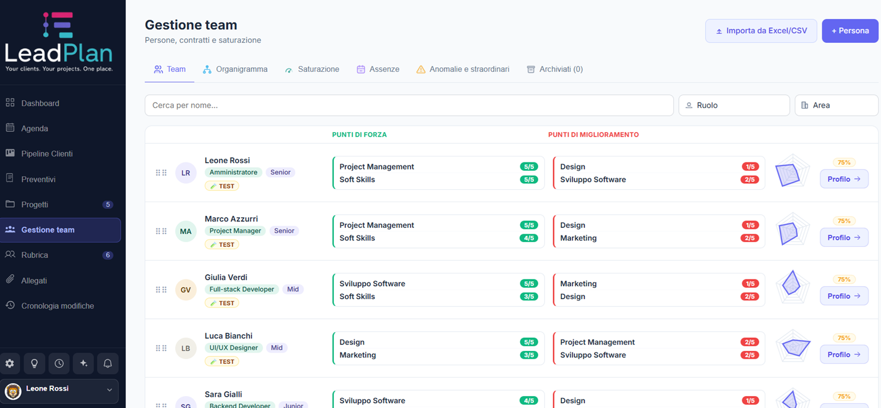Click the sparkle AI icon

pyautogui.click(x=83, y=363)
